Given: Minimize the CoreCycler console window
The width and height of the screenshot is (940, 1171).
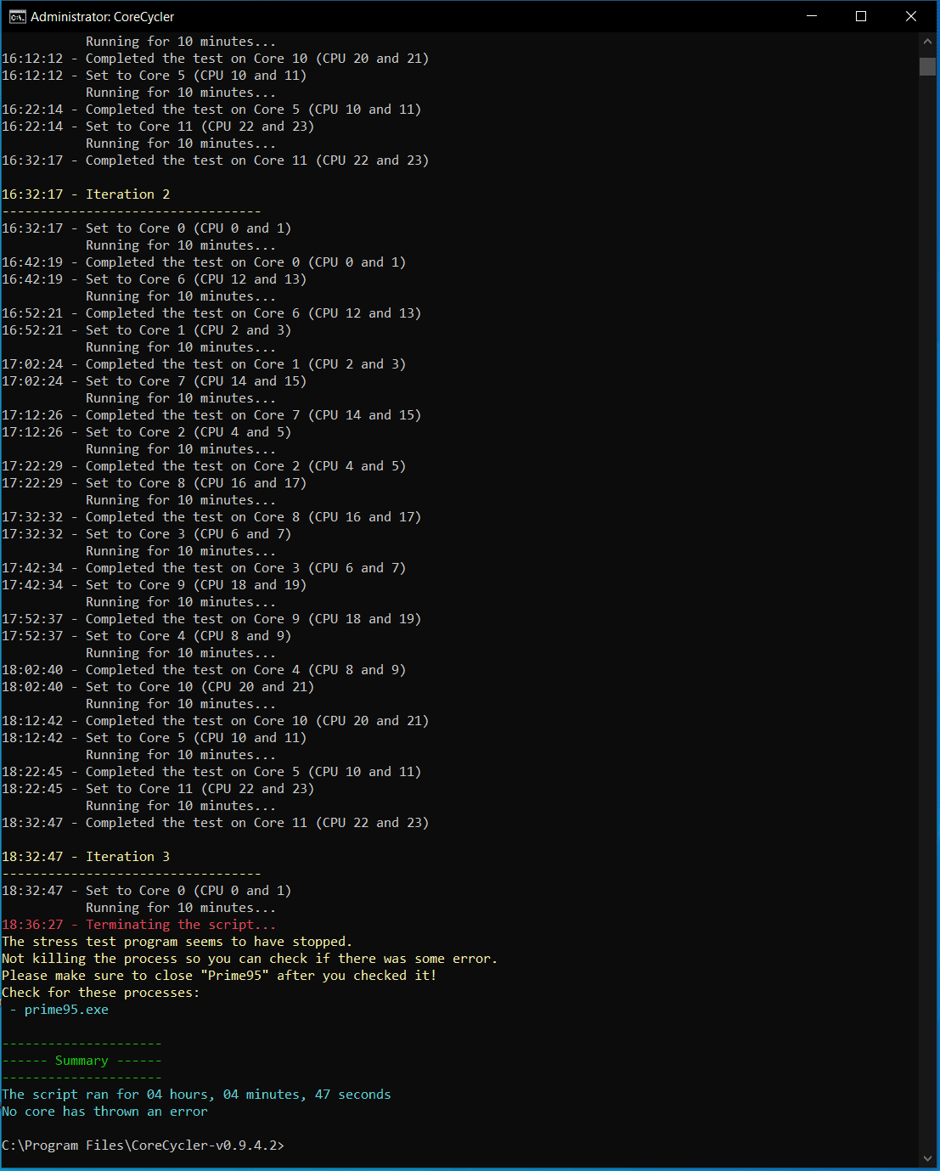Looking at the screenshot, I should point(813,16).
